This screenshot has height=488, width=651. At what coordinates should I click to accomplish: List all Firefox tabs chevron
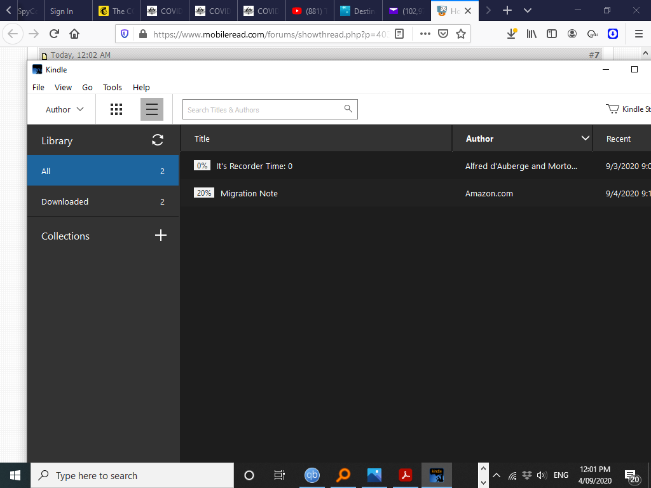point(527,10)
